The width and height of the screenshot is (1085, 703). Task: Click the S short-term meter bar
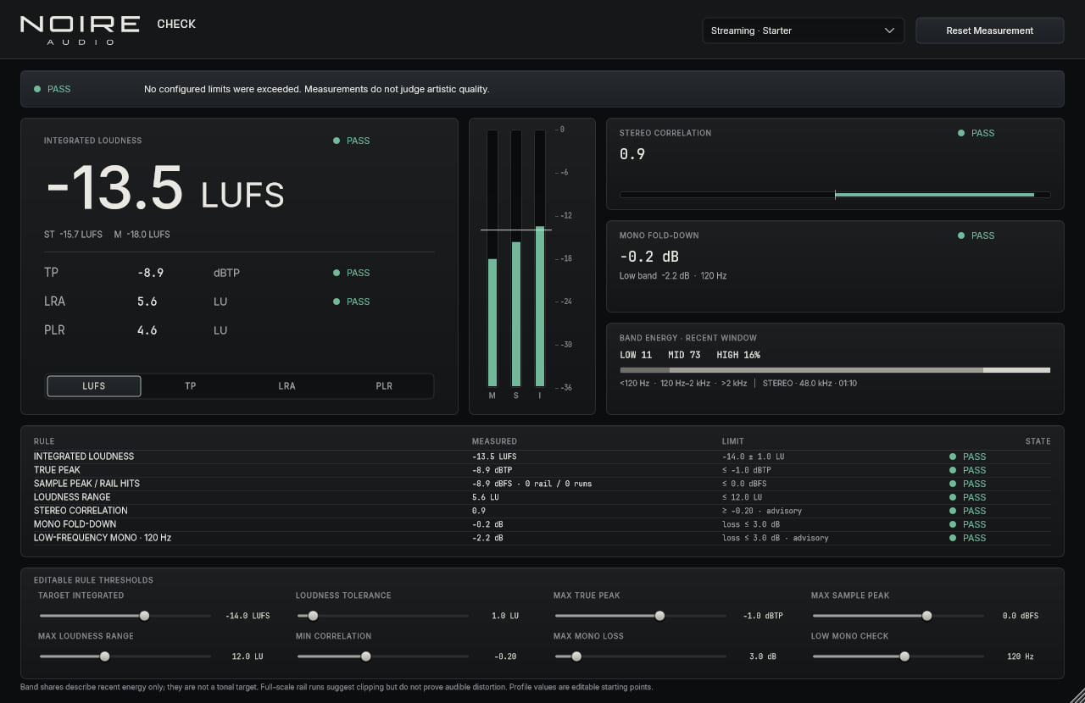[x=516, y=258]
